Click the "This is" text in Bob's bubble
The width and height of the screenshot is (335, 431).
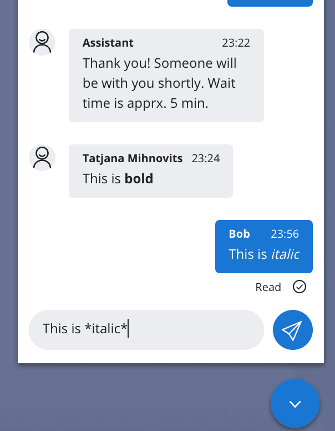point(248,254)
